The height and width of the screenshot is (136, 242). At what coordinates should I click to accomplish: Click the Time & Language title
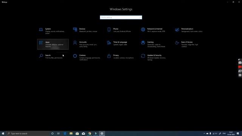pos(120,42)
